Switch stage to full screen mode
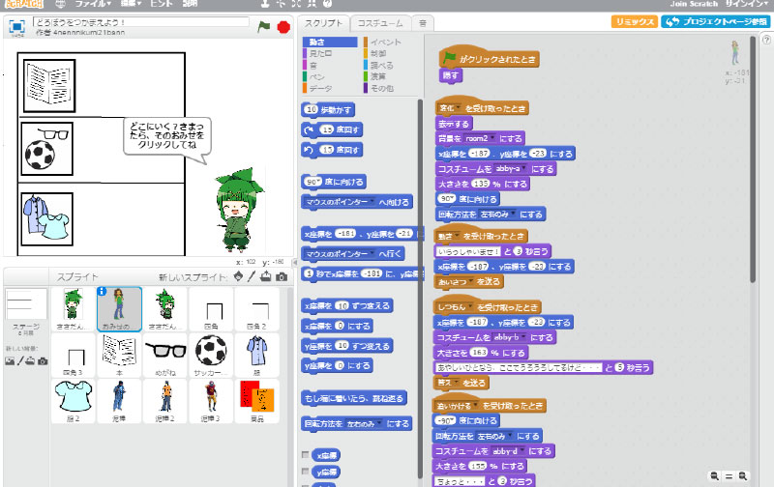The height and width of the screenshot is (487, 774). tap(16, 26)
